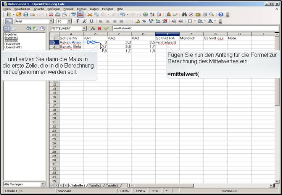Click the scissors Cut icon
Screen dimensions: 282x195
pyautogui.click(x=90, y=15)
